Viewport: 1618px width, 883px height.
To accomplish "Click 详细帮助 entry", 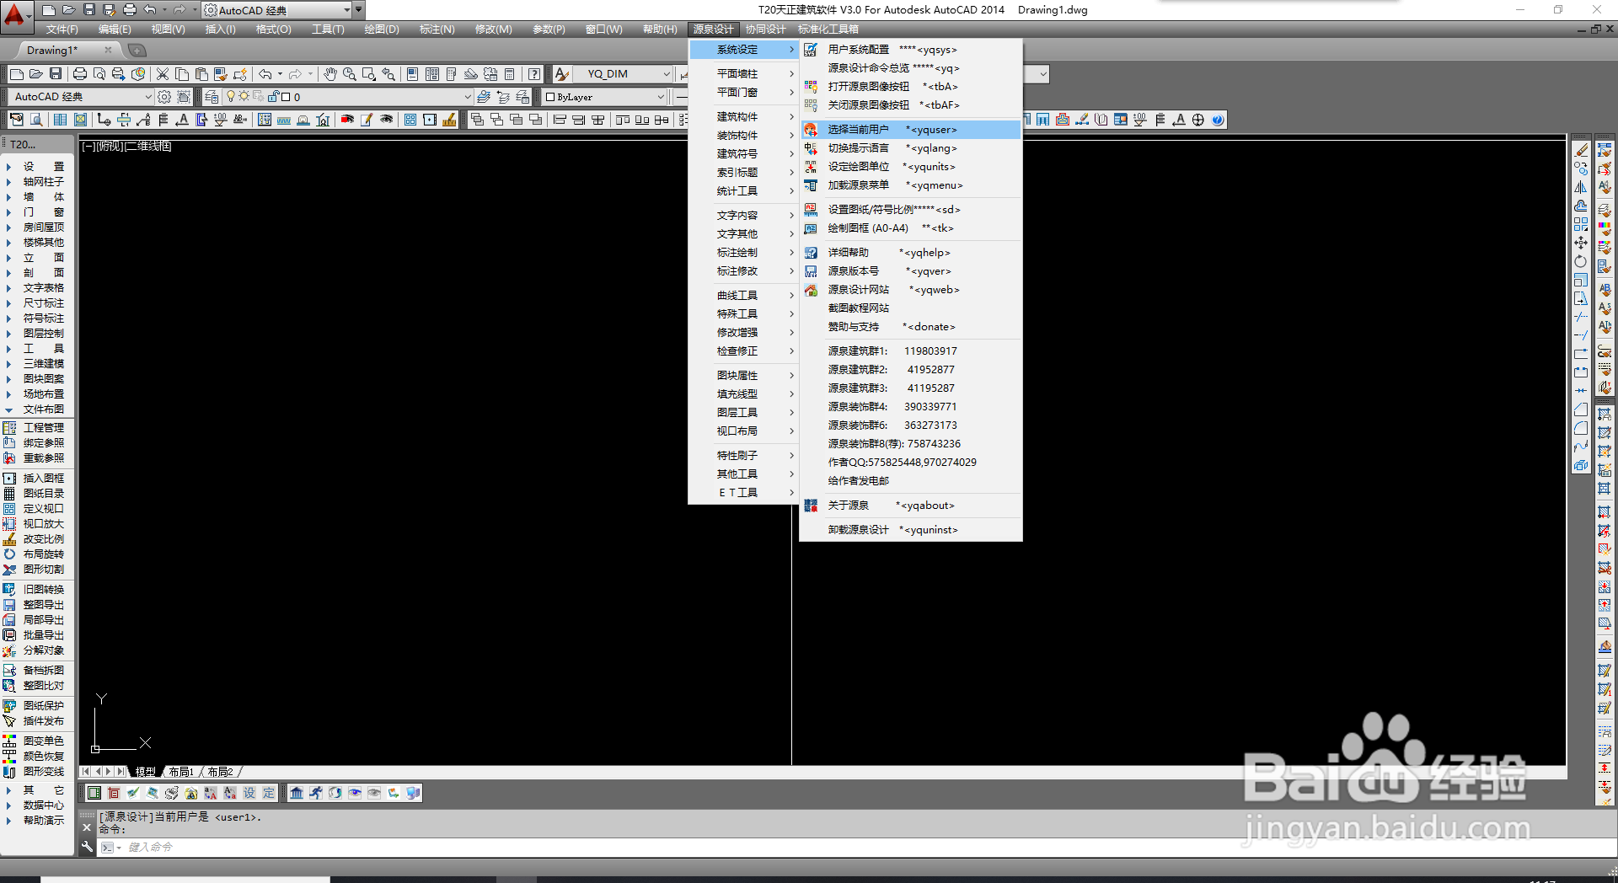I will (x=910, y=253).
